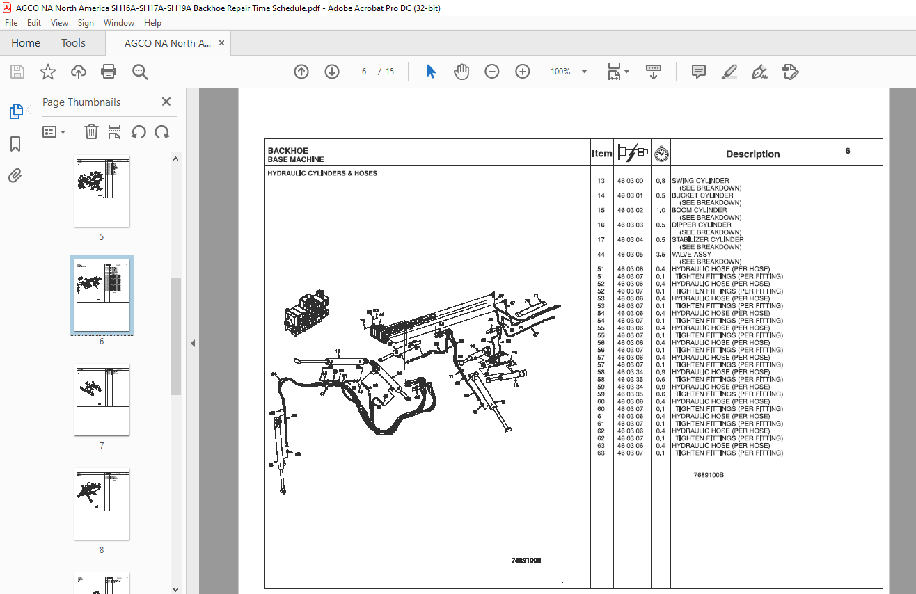Open the File menu
This screenshot has width=916, height=594.
pos(11,23)
